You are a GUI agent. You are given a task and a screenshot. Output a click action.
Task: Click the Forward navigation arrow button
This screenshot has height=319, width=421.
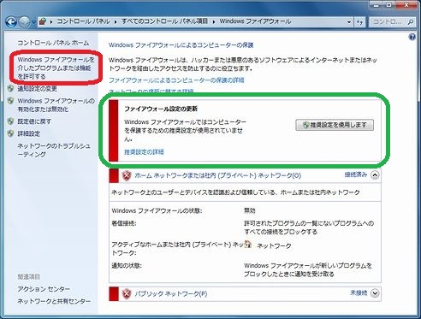point(25,21)
